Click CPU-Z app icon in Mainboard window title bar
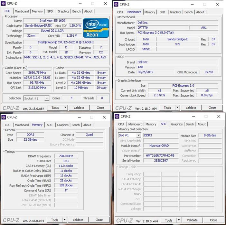The image size is (226, 225). click(116, 4)
